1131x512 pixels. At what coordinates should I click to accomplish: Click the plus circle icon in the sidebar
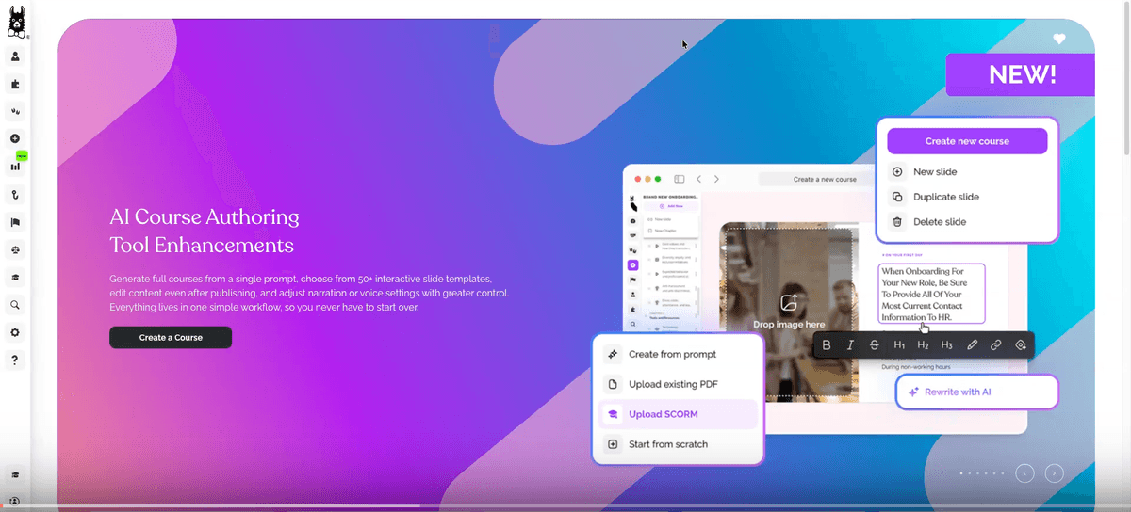click(x=15, y=139)
